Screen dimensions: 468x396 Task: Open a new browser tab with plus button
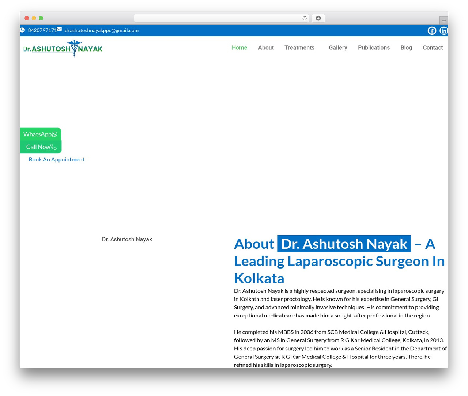point(444,21)
